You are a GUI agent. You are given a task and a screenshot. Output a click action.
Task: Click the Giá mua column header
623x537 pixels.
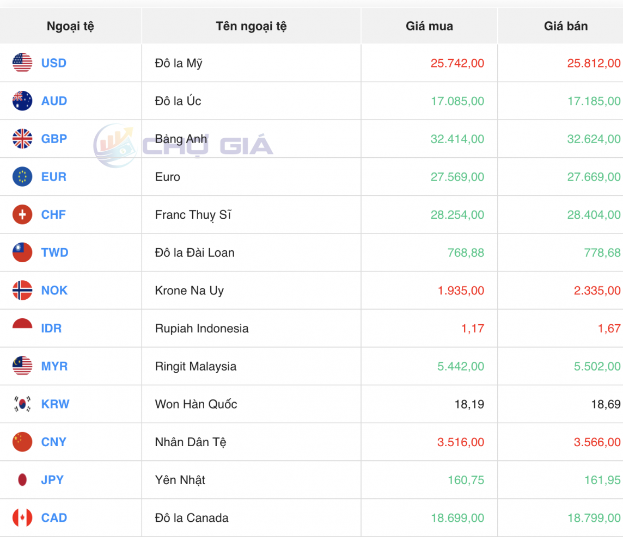(x=429, y=26)
